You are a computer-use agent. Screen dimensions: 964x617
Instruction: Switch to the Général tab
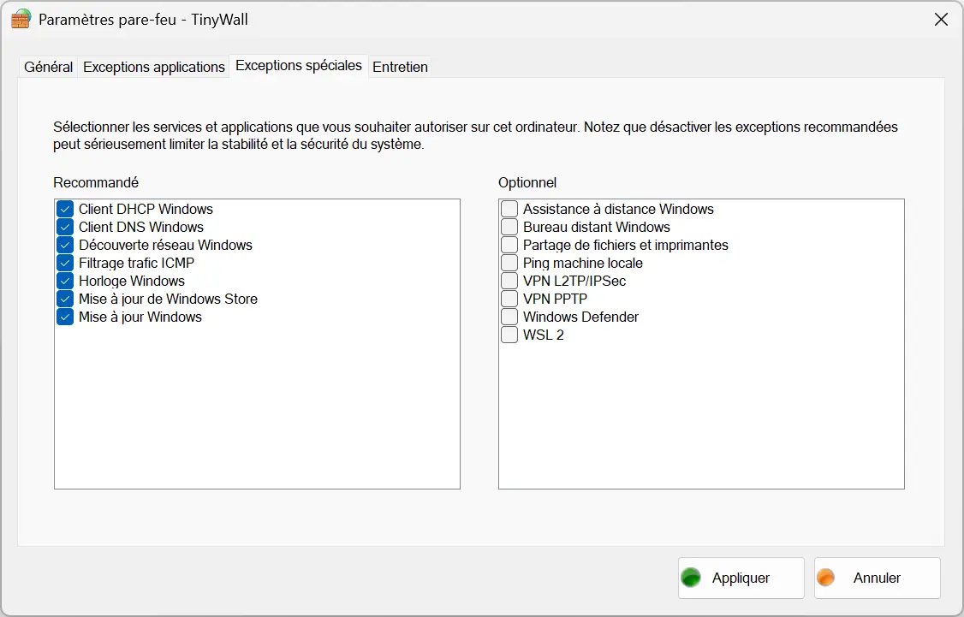pyautogui.click(x=49, y=67)
